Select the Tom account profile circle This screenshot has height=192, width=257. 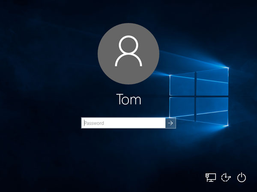(128, 54)
